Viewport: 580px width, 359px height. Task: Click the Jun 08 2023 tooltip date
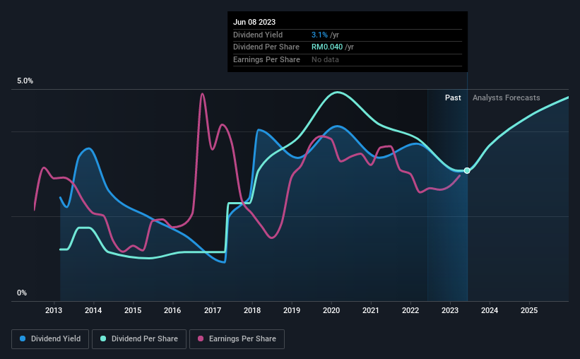click(254, 22)
